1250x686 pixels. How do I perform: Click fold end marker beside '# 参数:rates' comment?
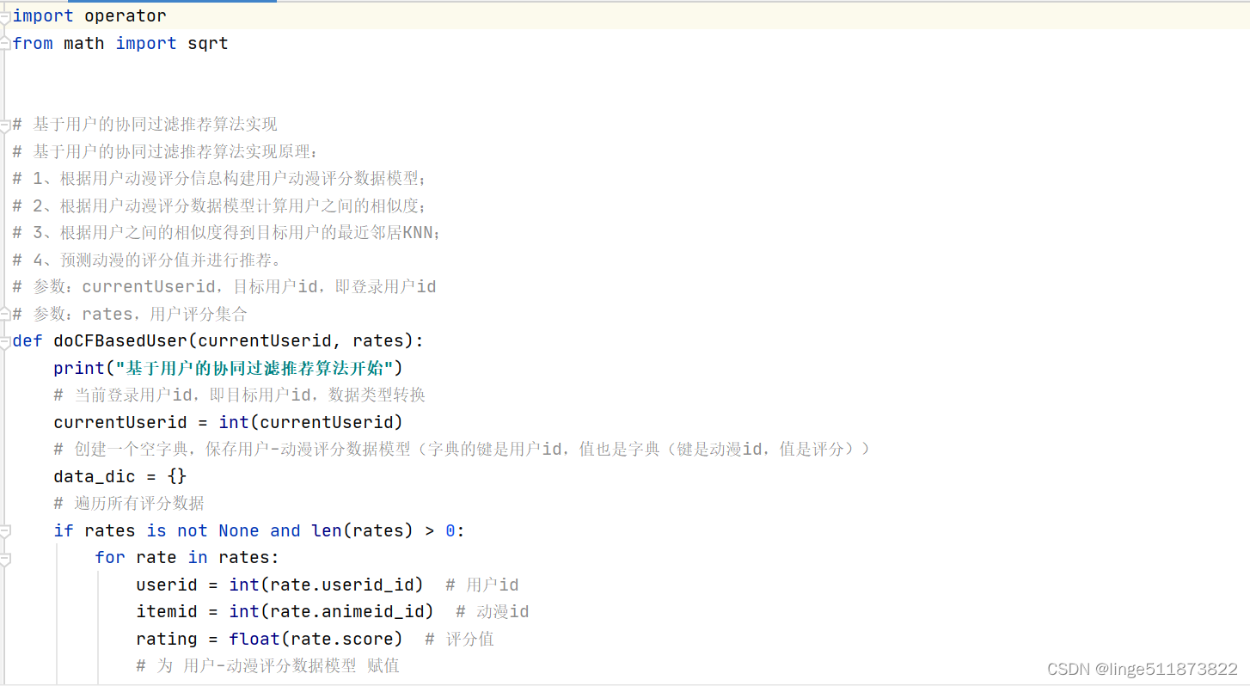5,315
